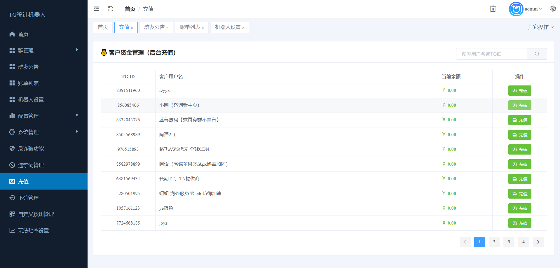The image size is (560, 268).
Task: Expand the 群管理 sidebar menu
Action: (x=44, y=50)
